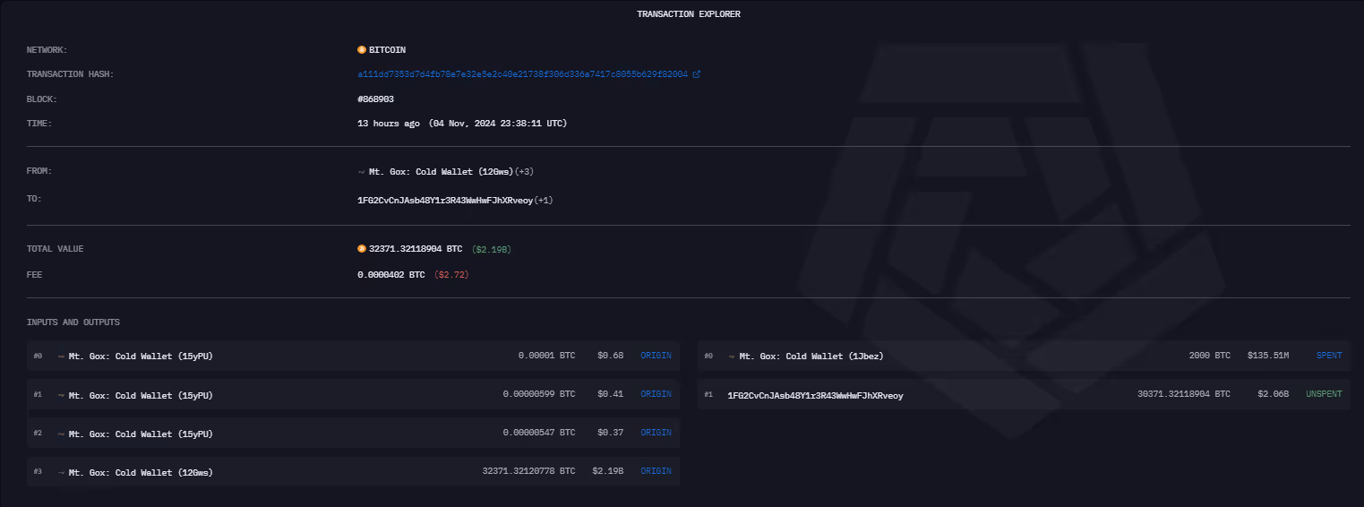Click ORIGIN for the 0.00001 BTC input
This screenshot has width=1364, height=507.
coord(656,356)
